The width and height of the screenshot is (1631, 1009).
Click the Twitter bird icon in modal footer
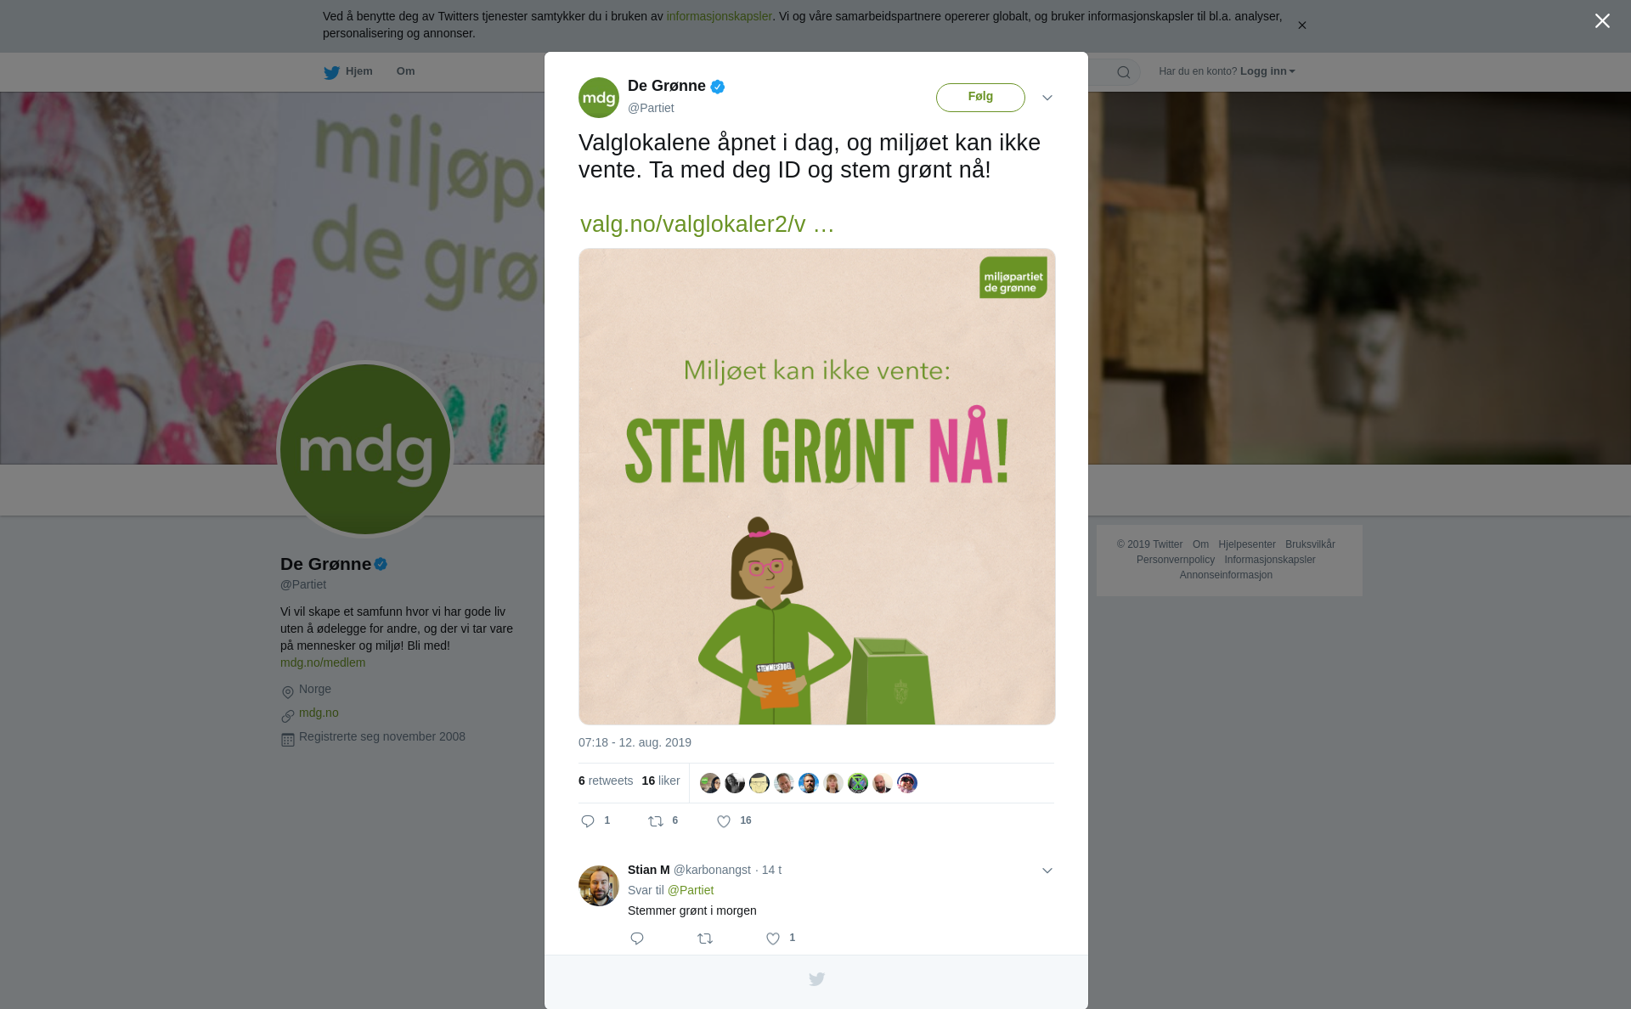pyautogui.click(x=816, y=979)
